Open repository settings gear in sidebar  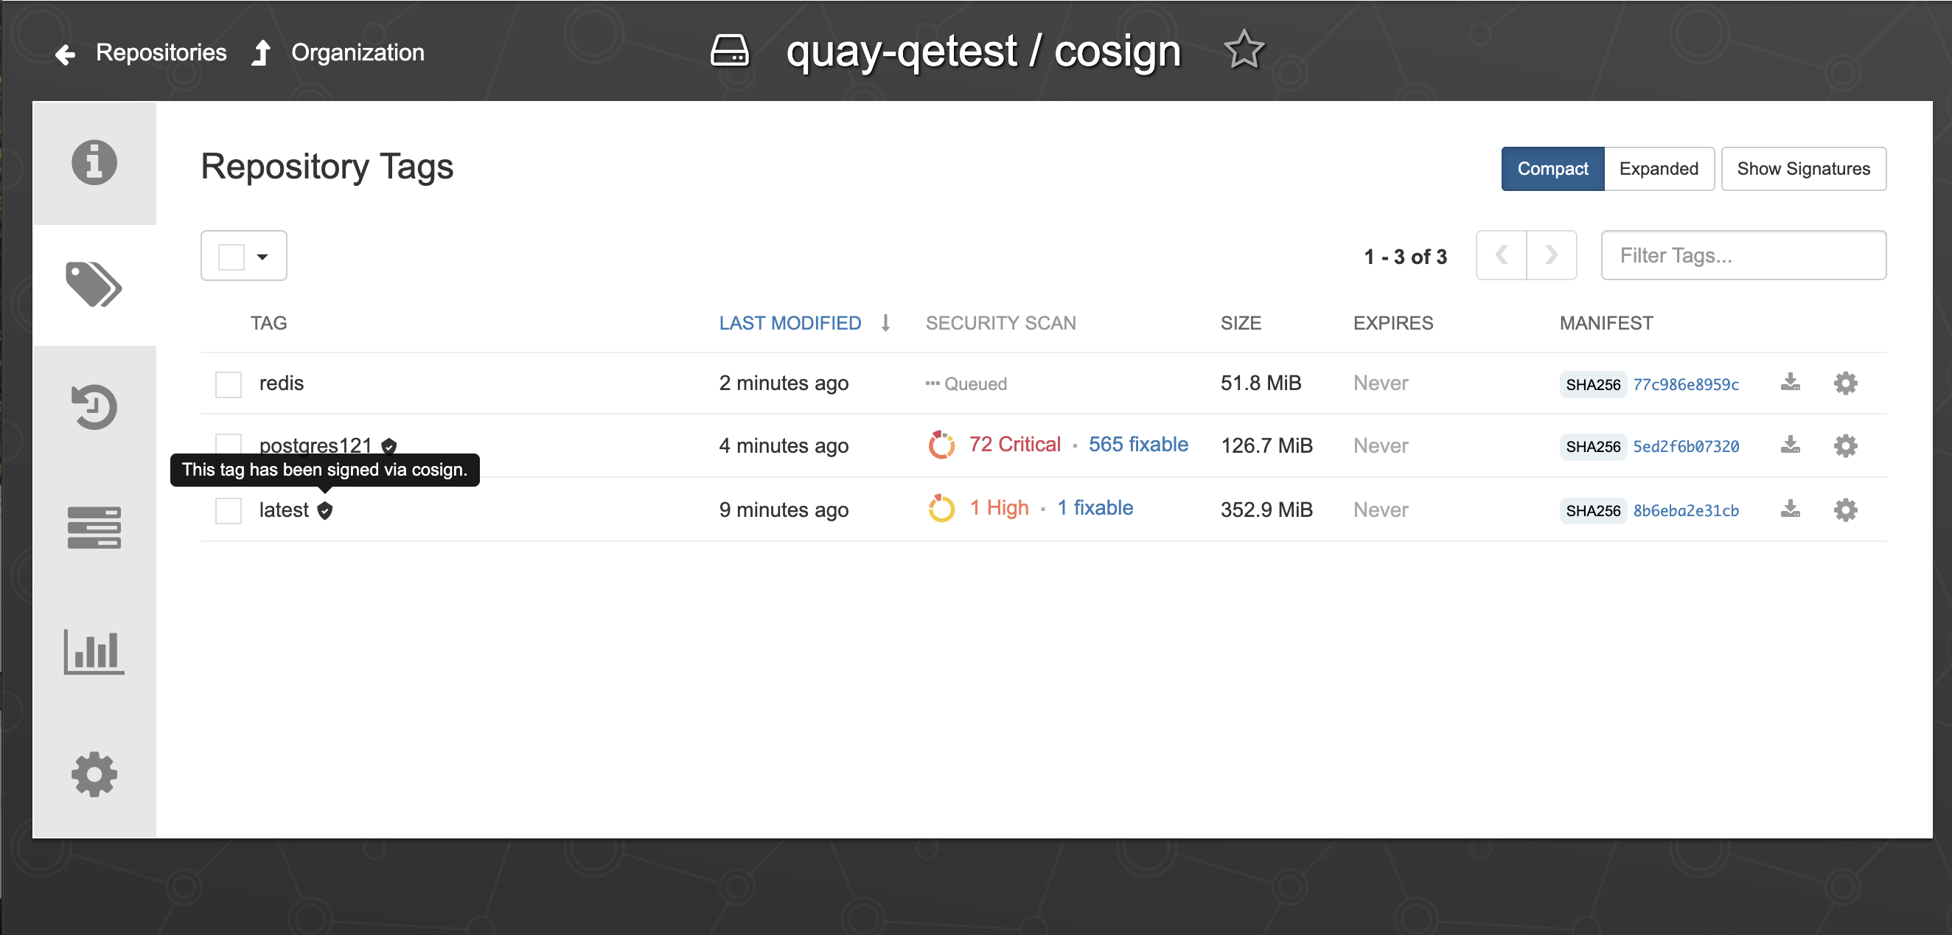click(x=94, y=774)
